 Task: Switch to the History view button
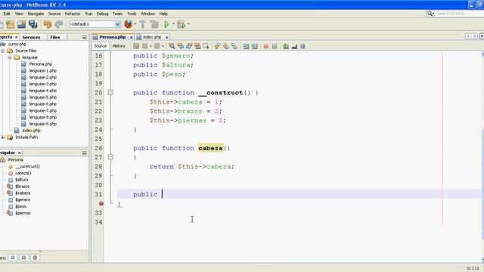(119, 46)
